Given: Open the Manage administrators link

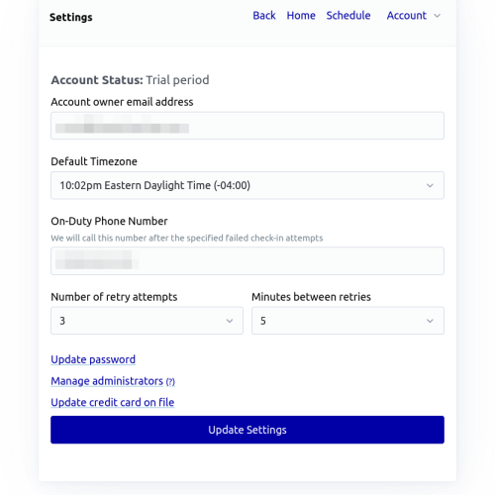Looking at the screenshot, I should (107, 381).
